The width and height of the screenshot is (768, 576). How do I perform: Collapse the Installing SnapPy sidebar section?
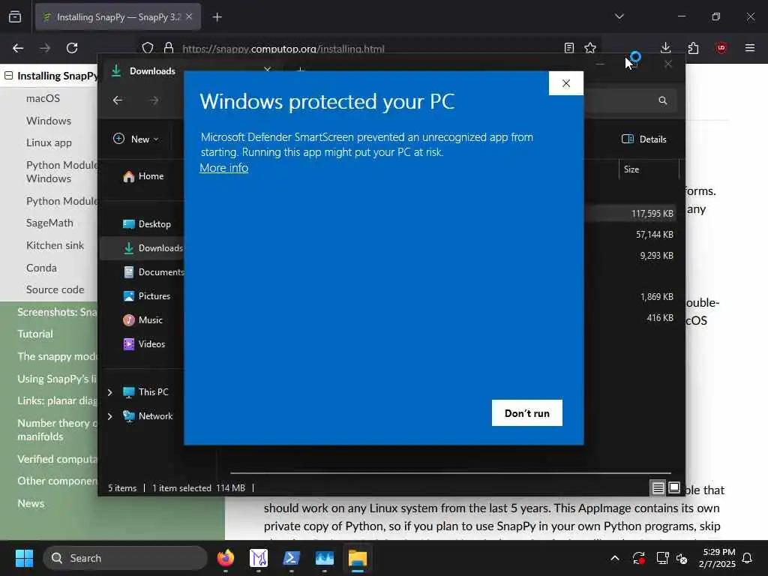(x=8, y=76)
